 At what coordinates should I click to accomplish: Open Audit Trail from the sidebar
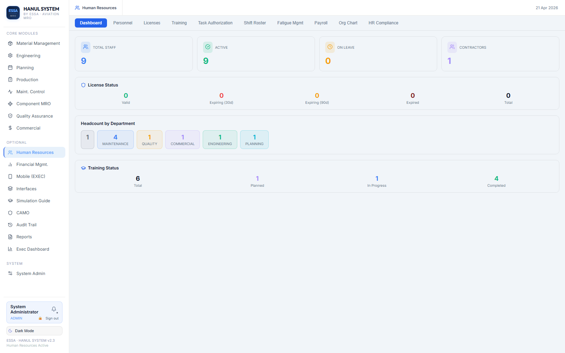[x=26, y=225]
